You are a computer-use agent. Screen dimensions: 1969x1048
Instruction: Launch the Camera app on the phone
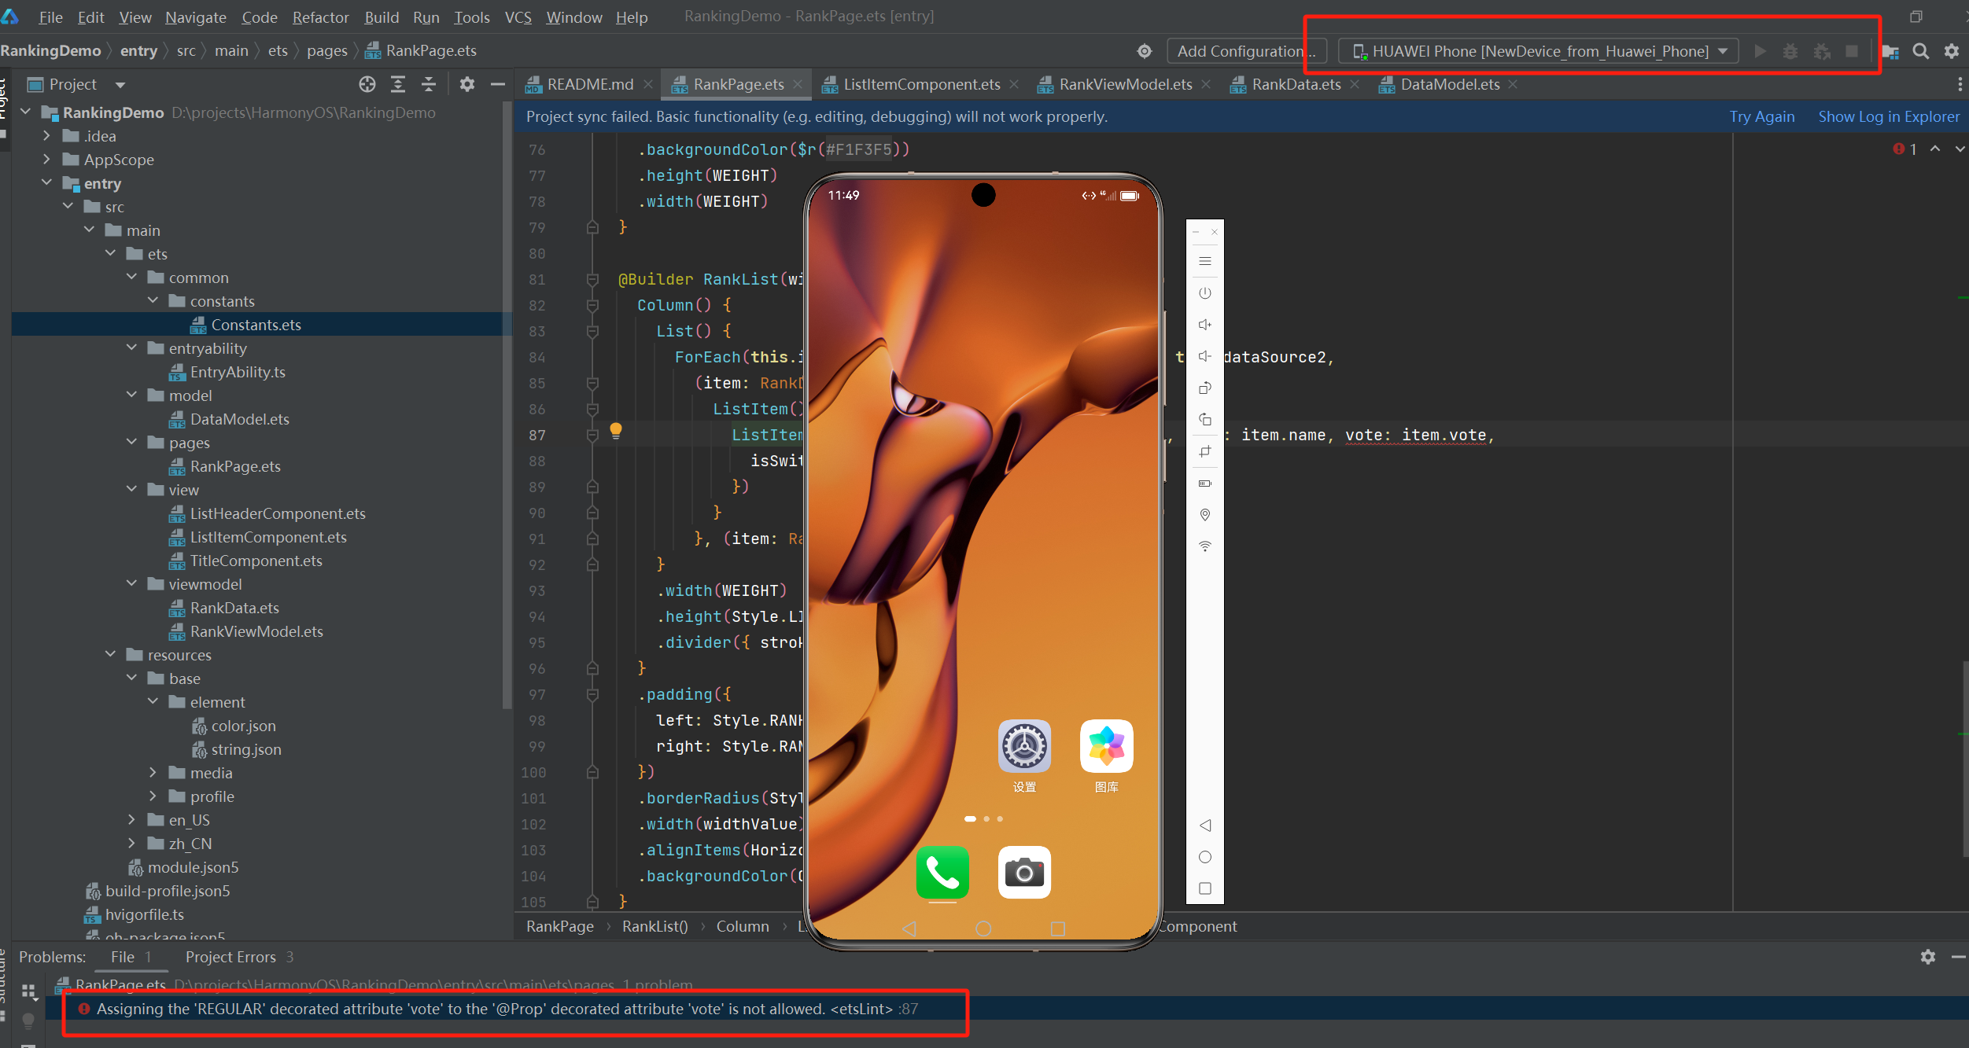tap(1024, 872)
